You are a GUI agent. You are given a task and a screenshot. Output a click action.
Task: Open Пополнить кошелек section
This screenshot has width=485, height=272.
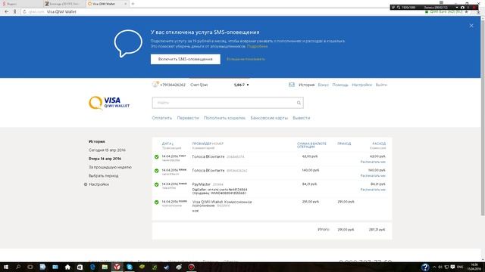[224, 118]
